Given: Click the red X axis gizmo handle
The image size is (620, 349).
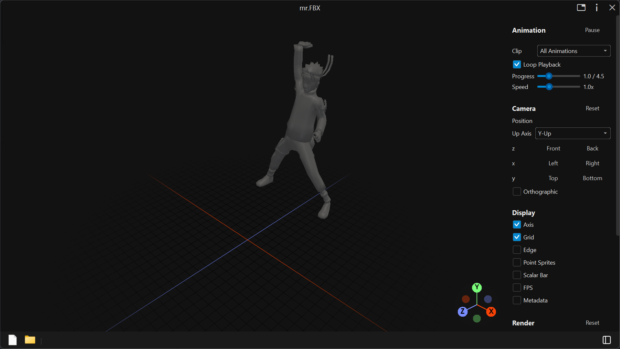Looking at the screenshot, I should (491, 312).
